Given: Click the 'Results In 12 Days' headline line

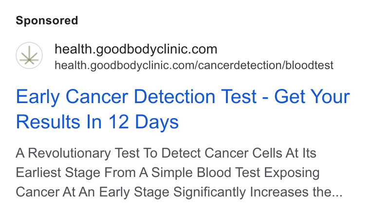Looking at the screenshot, I should point(97,122).
